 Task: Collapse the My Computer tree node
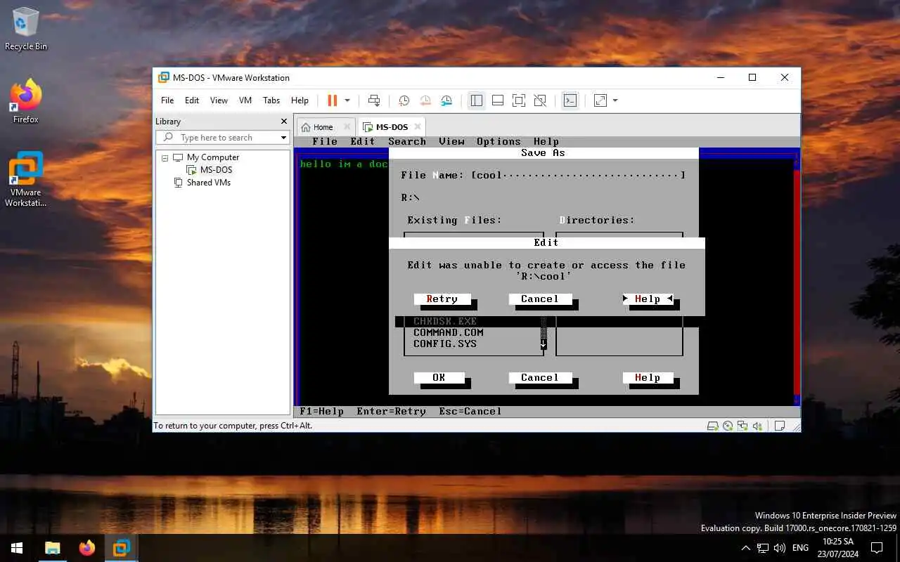[165, 158]
